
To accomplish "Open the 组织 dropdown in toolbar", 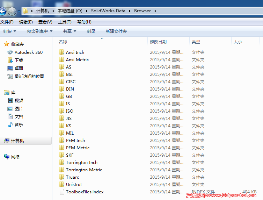I will [x=9, y=31].
